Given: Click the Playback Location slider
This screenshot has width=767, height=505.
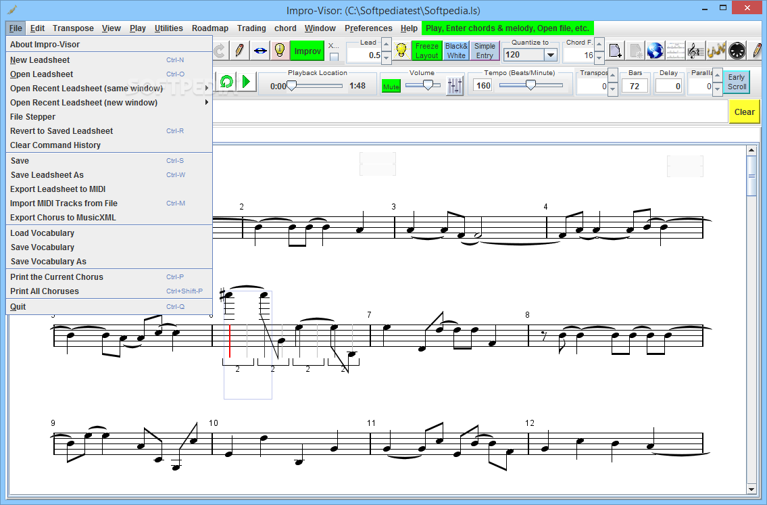Looking at the screenshot, I should click(315, 86).
